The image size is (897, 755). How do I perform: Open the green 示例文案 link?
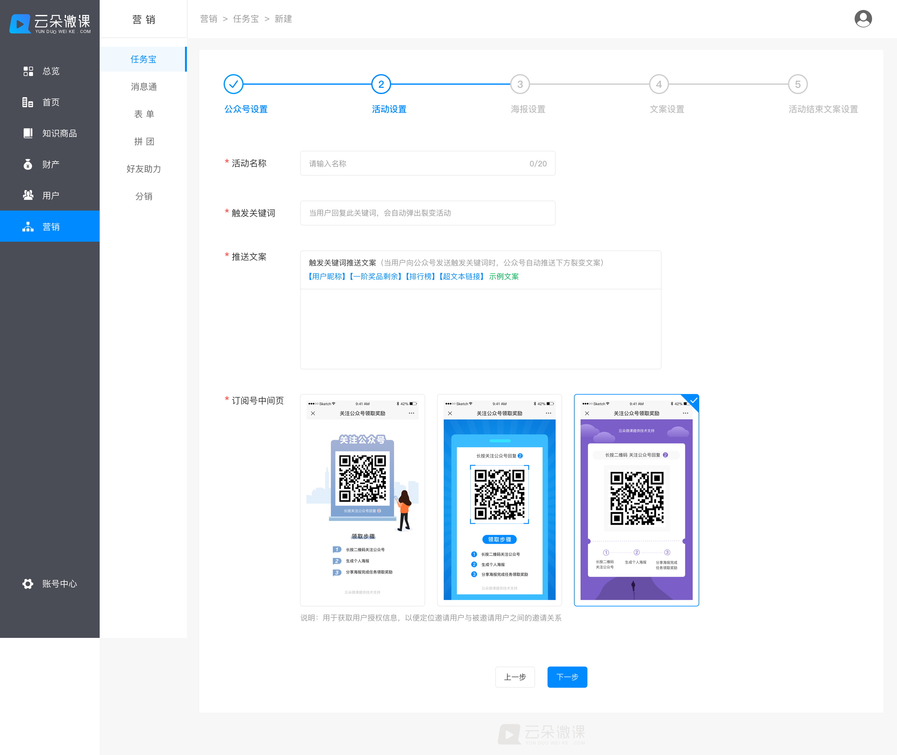click(504, 277)
